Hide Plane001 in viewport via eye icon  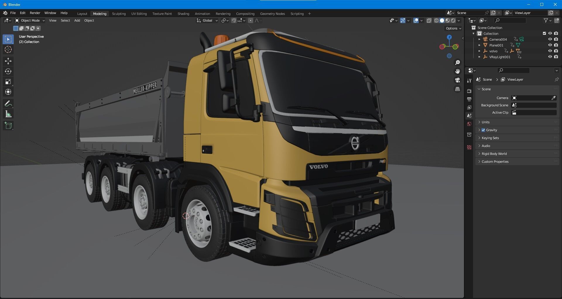pos(550,45)
